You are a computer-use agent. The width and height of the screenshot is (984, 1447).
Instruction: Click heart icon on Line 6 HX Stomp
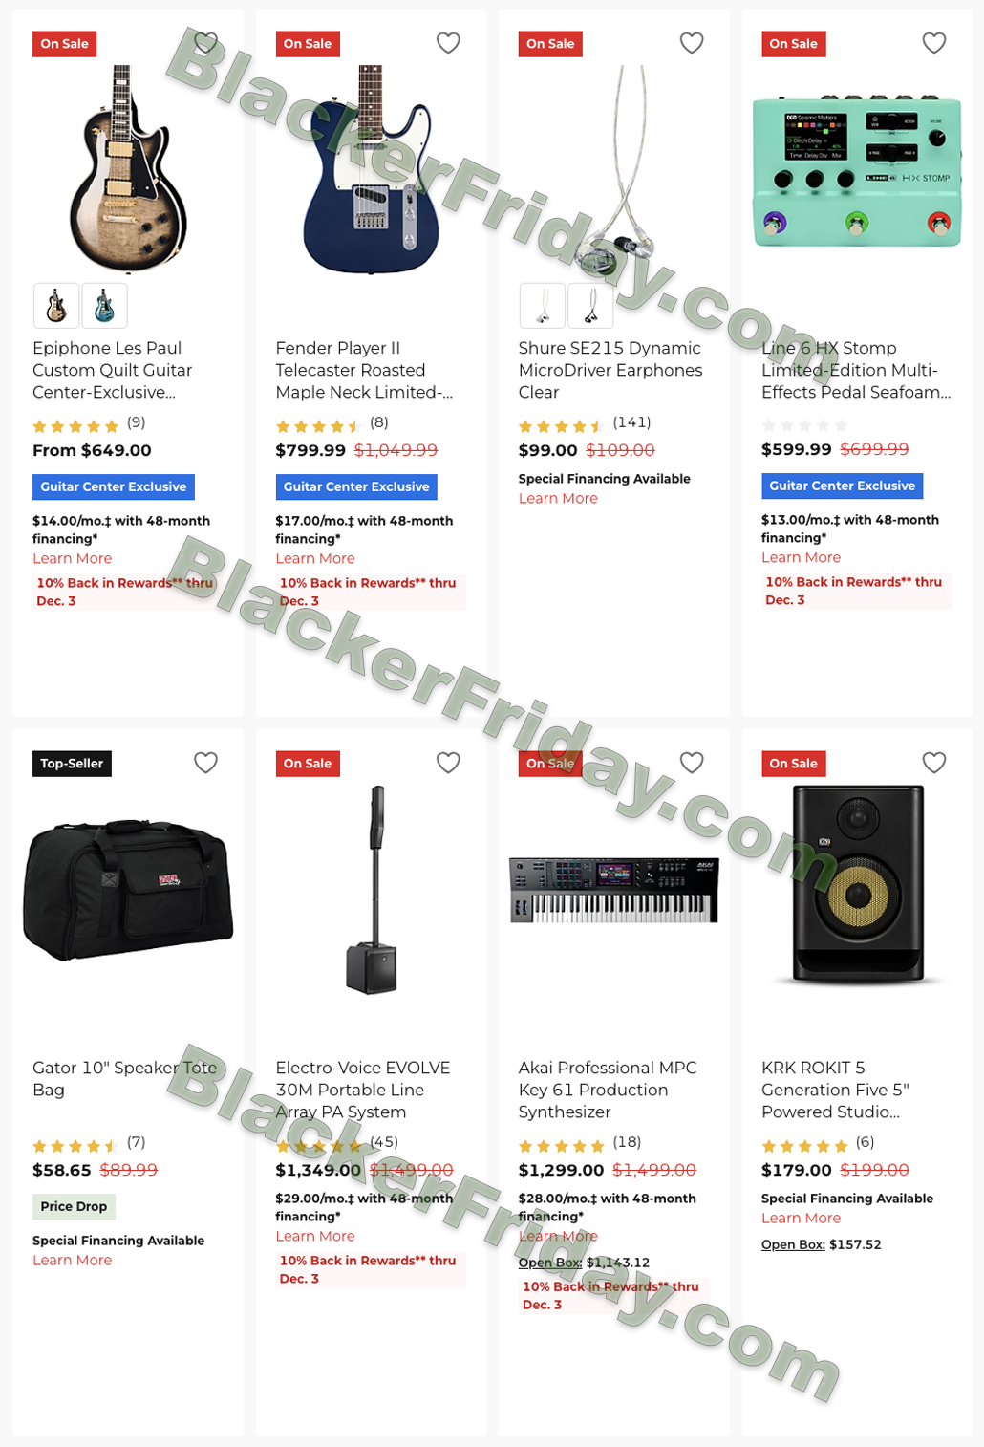[934, 43]
